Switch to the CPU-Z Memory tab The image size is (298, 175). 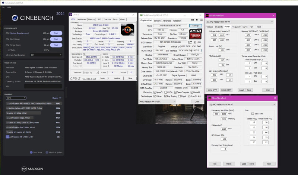(x=91, y=19)
